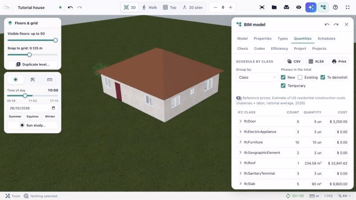Viewport: 356px width, 200px height.
Task: Adjust the Snap to grid slider
Action: click(32, 55)
